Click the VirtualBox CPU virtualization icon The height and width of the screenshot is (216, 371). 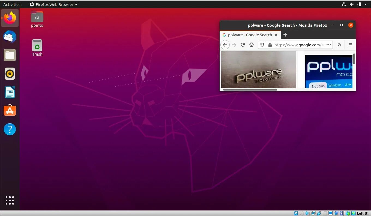pos(342,213)
